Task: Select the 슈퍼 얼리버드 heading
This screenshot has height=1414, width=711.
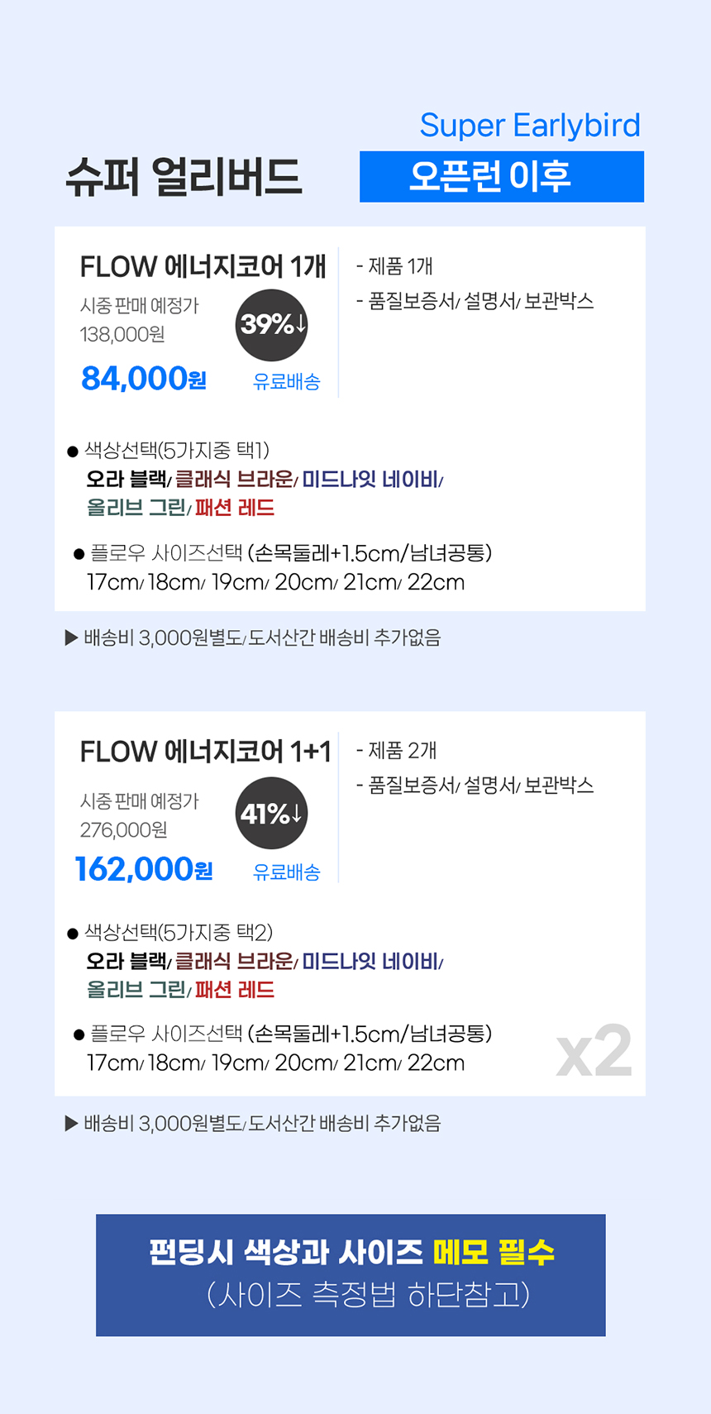Action: click(184, 177)
